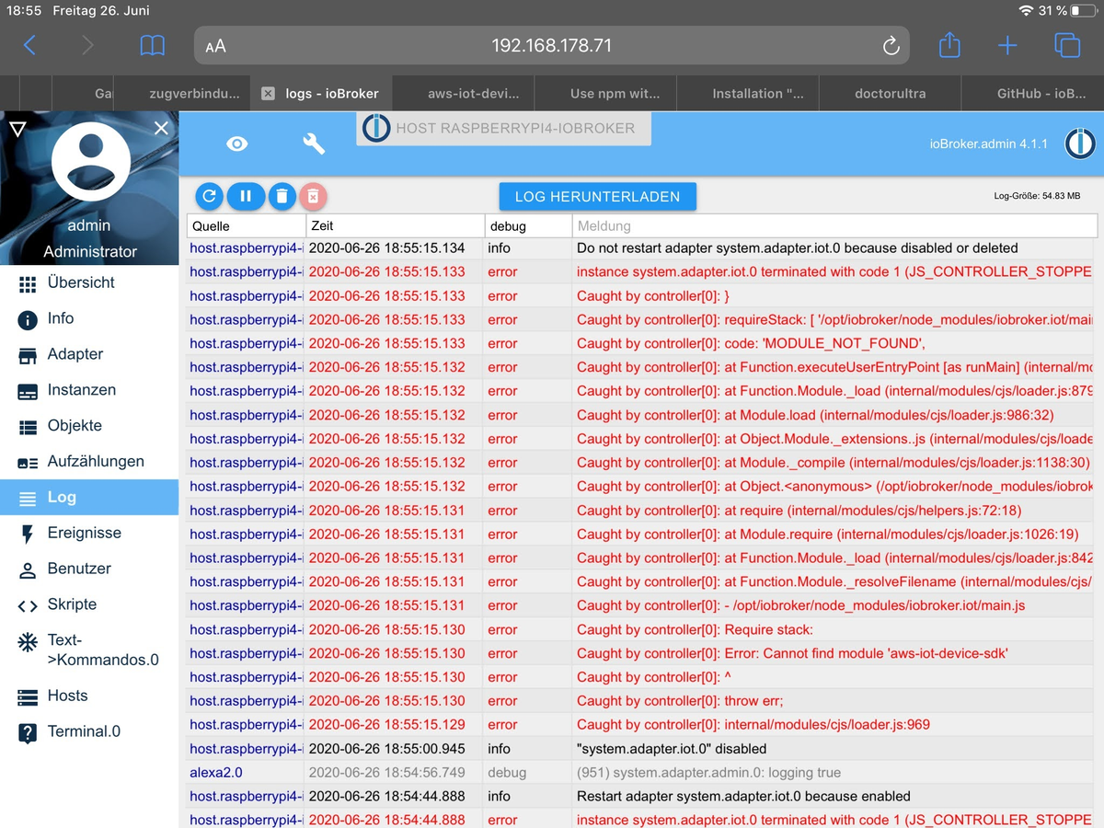
Task: Select '"system.adapter.iot.0" disabled' message
Action: 672,749
